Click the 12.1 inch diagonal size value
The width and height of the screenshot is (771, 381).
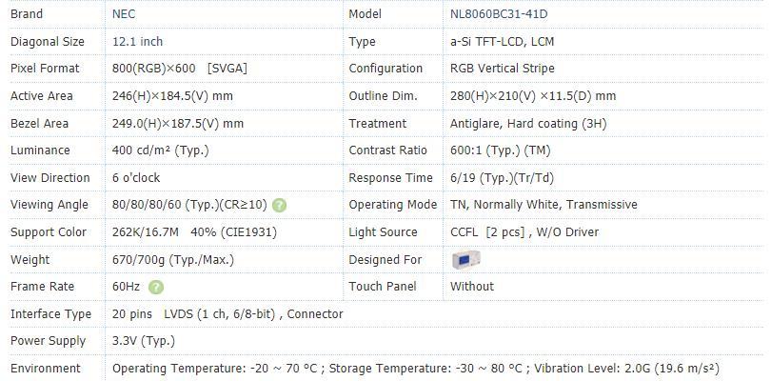click(137, 41)
